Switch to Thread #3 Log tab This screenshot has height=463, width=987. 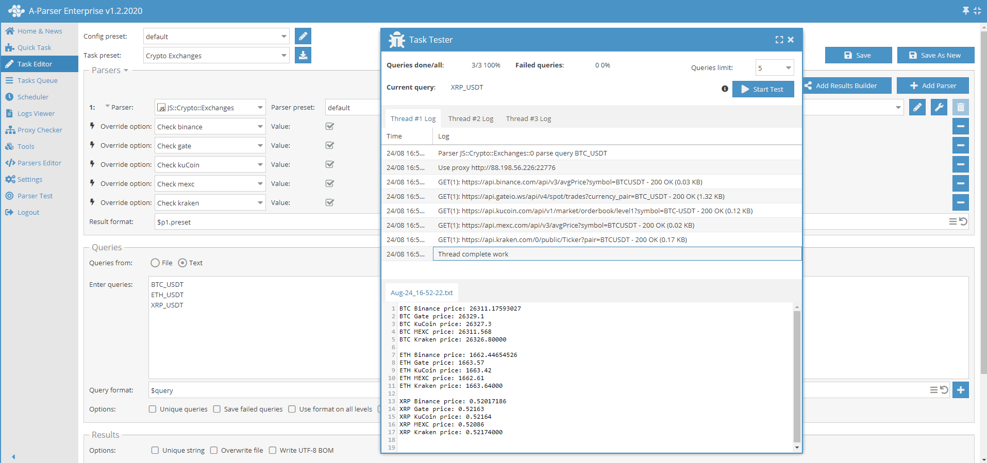tap(528, 118)
